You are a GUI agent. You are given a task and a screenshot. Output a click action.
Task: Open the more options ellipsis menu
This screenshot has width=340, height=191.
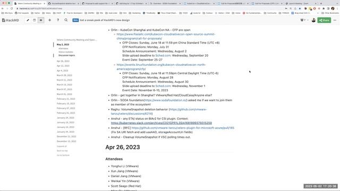[x=335, y=20]
